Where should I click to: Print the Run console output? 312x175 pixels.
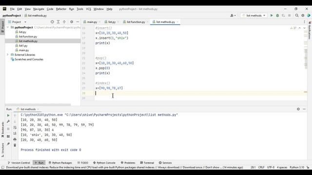[15, 140]
